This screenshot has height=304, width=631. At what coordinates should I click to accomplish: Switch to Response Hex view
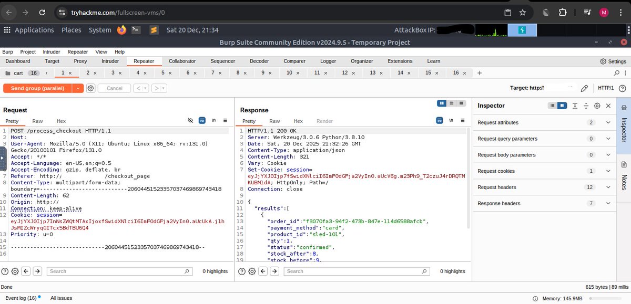[x=298, y=121]
